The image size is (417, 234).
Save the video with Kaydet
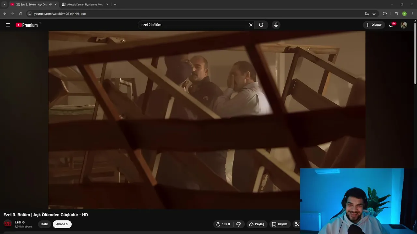click(280, 224)
